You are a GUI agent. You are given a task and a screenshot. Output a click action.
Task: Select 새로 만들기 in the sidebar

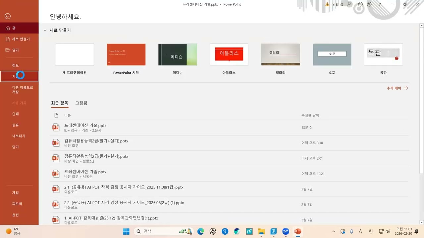19,39
